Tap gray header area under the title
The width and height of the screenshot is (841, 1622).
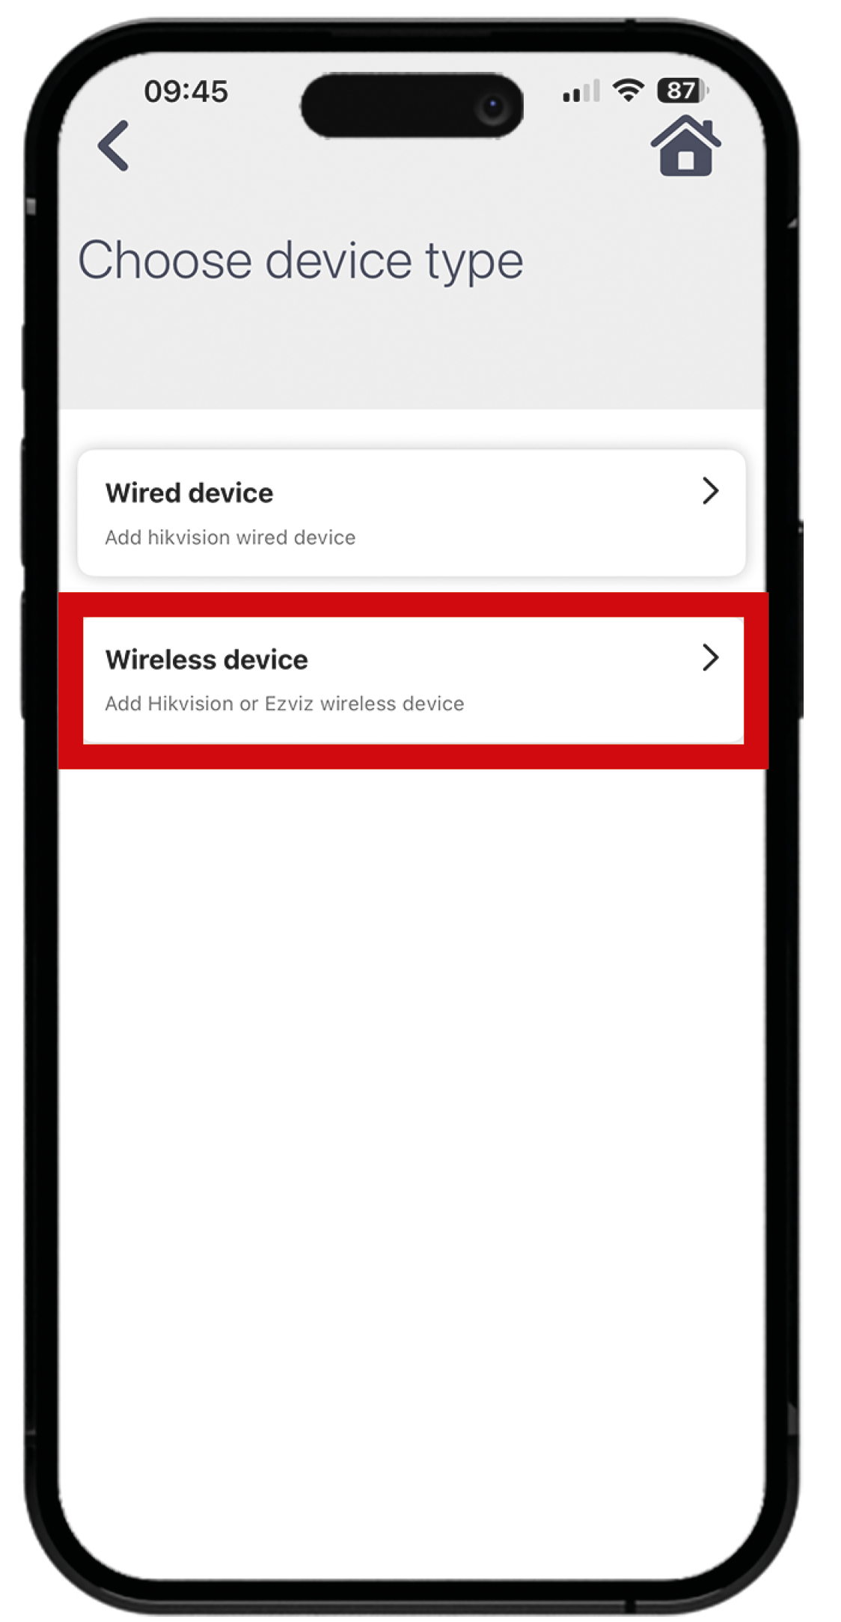click(x=412, y=352)
